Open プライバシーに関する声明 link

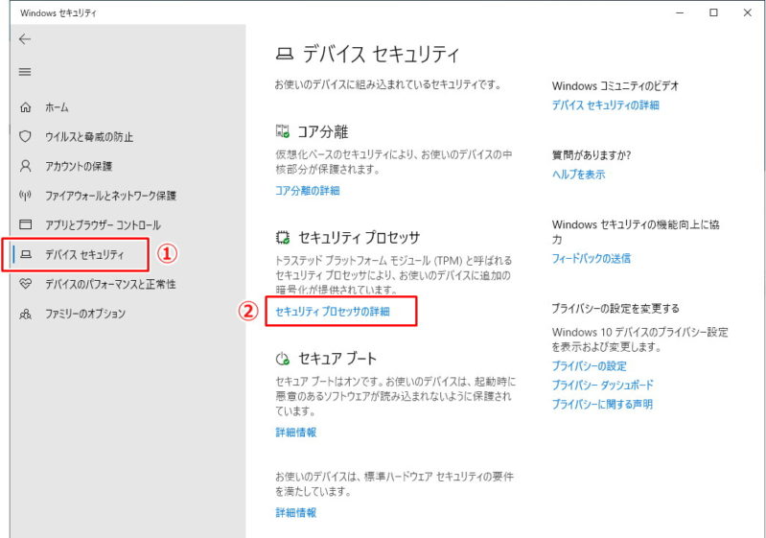click(x=602, y=404)
